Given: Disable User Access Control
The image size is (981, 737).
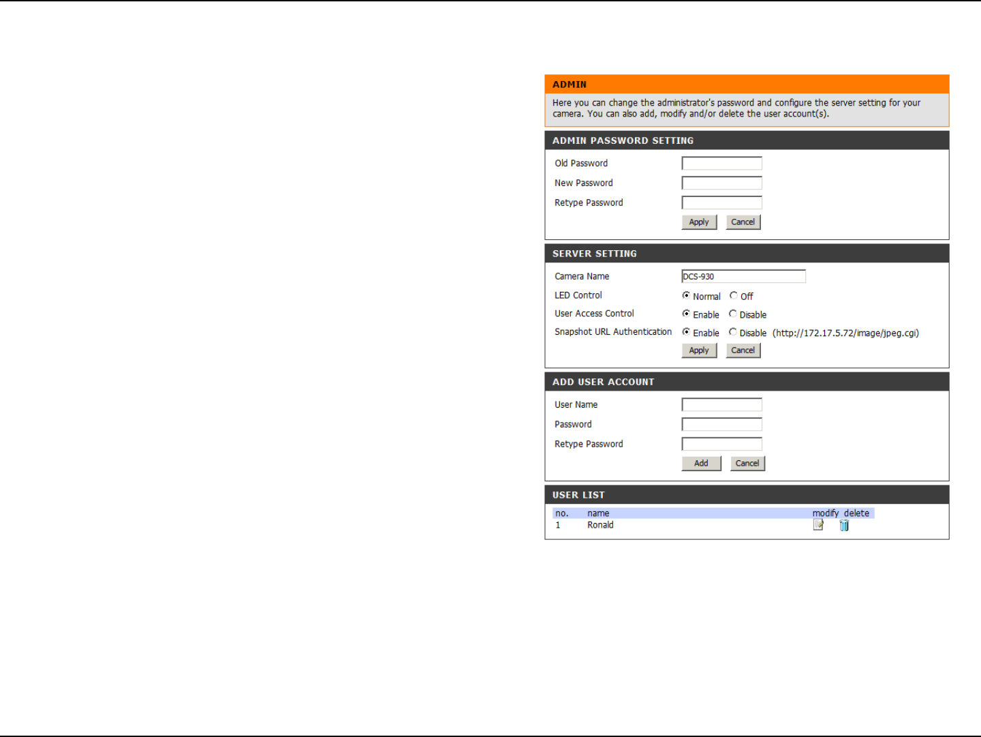Looking at the screenshot, I should click(x=732, y=314).
